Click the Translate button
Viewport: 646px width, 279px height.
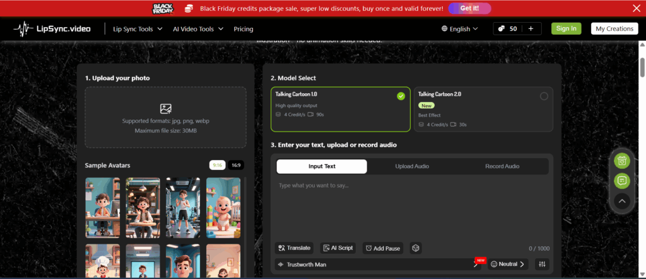(x=294, y=248)
